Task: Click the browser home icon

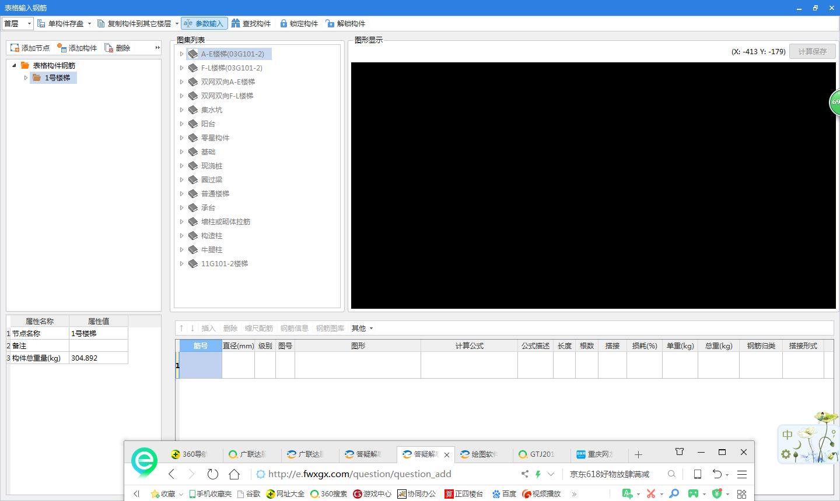Action: tap(234, 474)
